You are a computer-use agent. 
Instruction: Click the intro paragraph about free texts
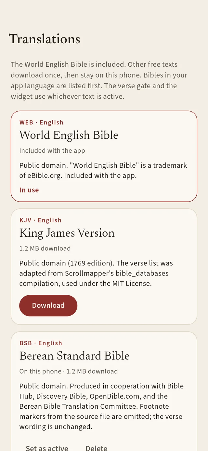tap(99, 80)
